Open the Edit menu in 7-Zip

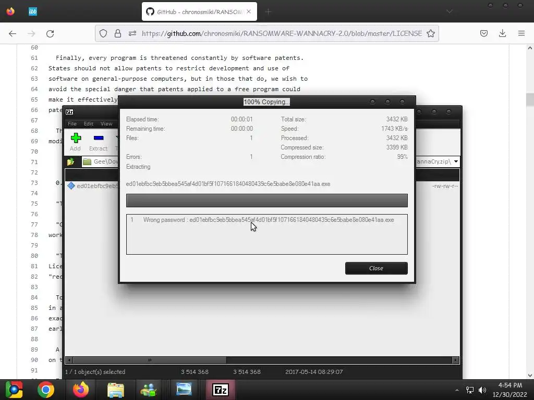click(89, 124)
